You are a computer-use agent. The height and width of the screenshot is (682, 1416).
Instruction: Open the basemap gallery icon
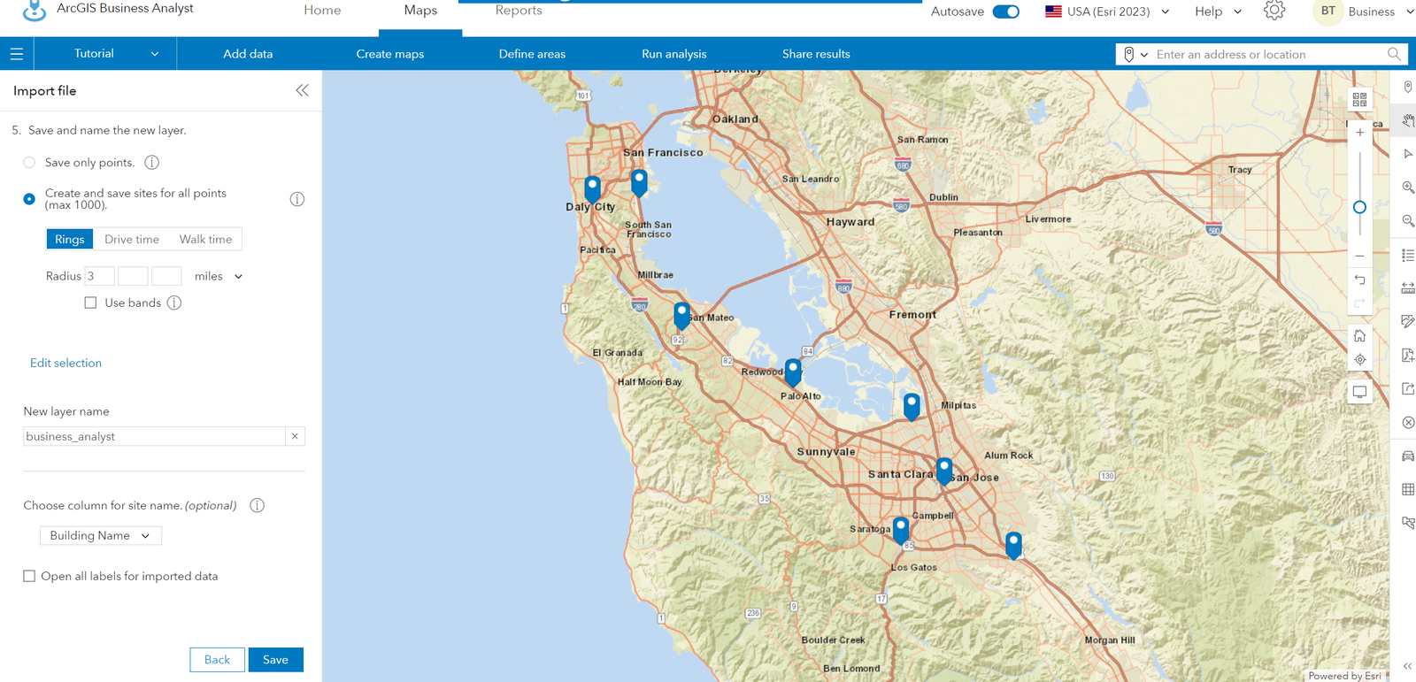coord(1359,100)
